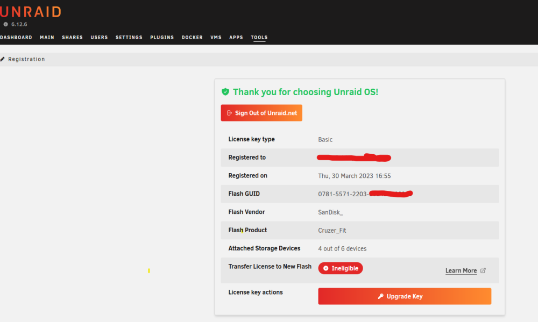Open the Learn More link
This screenshot has width=538, height=322.
point(461,270)
